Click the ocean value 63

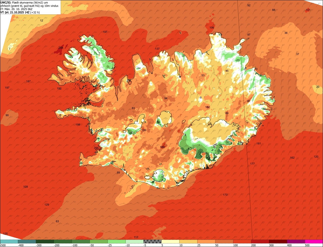[x=57, y=221]
